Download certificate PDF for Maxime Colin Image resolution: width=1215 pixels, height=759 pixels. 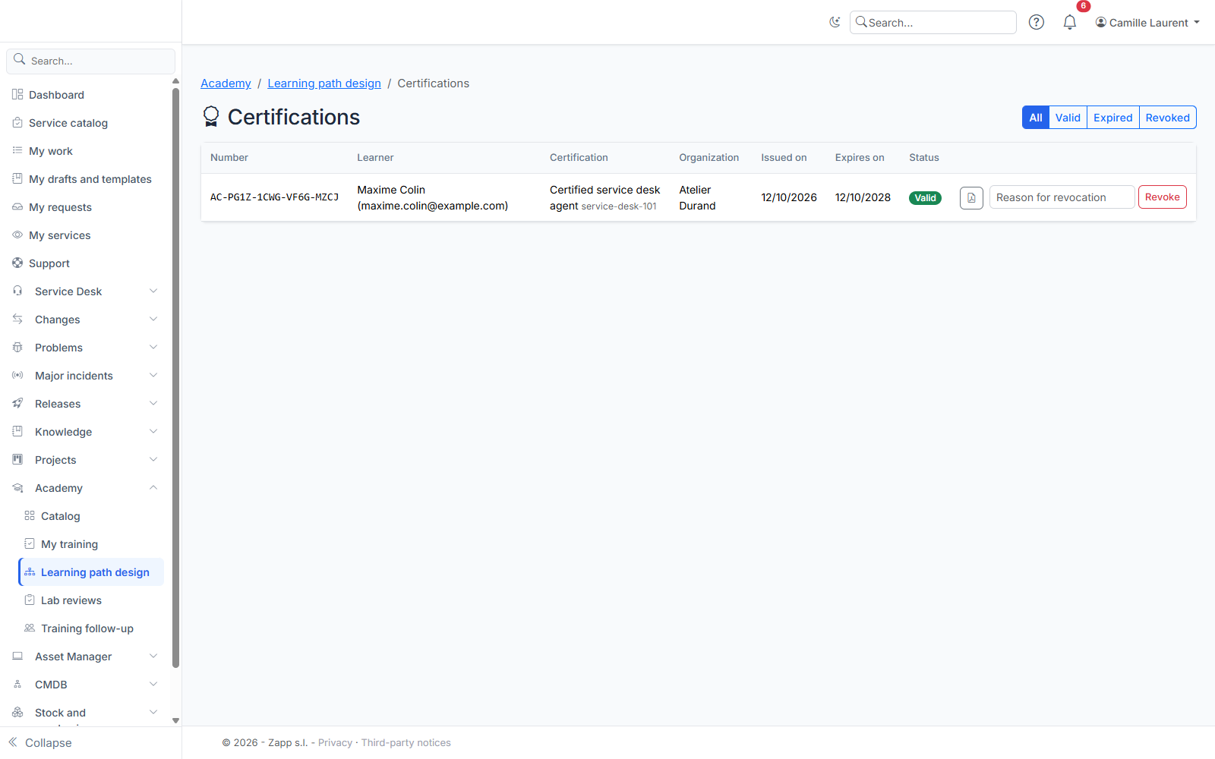(971, 197)
